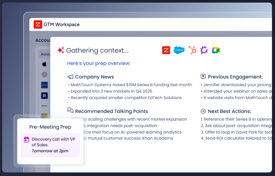
Task: Click integration needs post-acquisition line
Action: 122,126
